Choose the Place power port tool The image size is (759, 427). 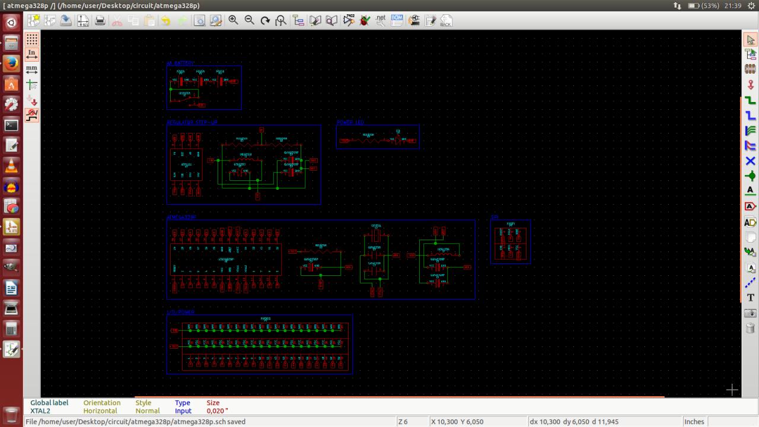(x=750, y=85)
